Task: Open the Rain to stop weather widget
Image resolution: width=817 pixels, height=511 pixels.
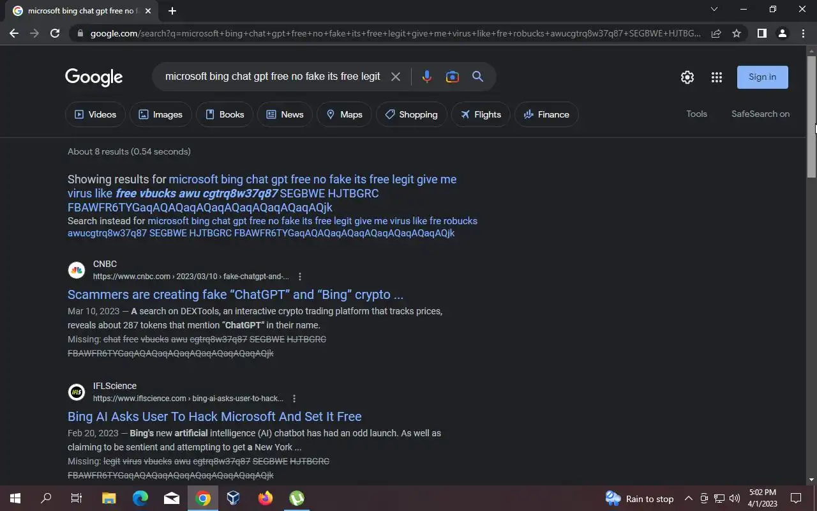Action: (639, 498)
